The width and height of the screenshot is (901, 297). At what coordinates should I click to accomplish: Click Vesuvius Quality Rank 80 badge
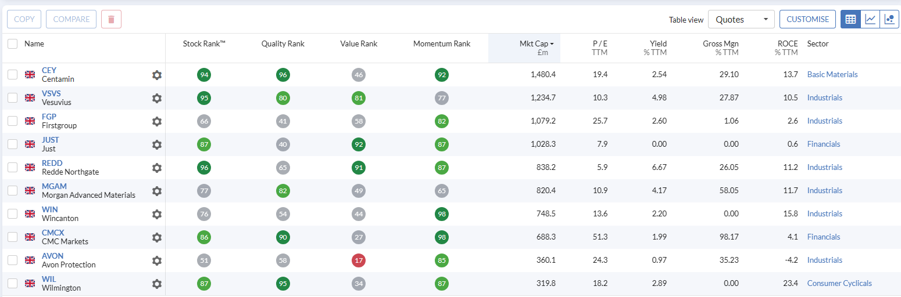283,98
